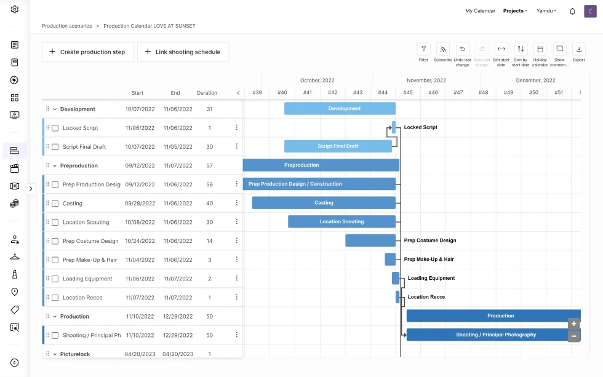The width and height of the screenshot is (603, 377).
Task: Select the Development bar in the Gantt chart
Action: pyautogui.click(x=340, y=108)
